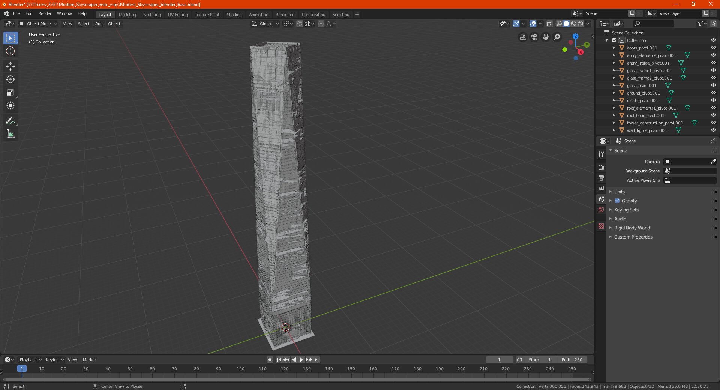Screen dimensions: 720x390
Task: Toggle the Collection exclude checkbox
Action: click(x=614, y=40)
